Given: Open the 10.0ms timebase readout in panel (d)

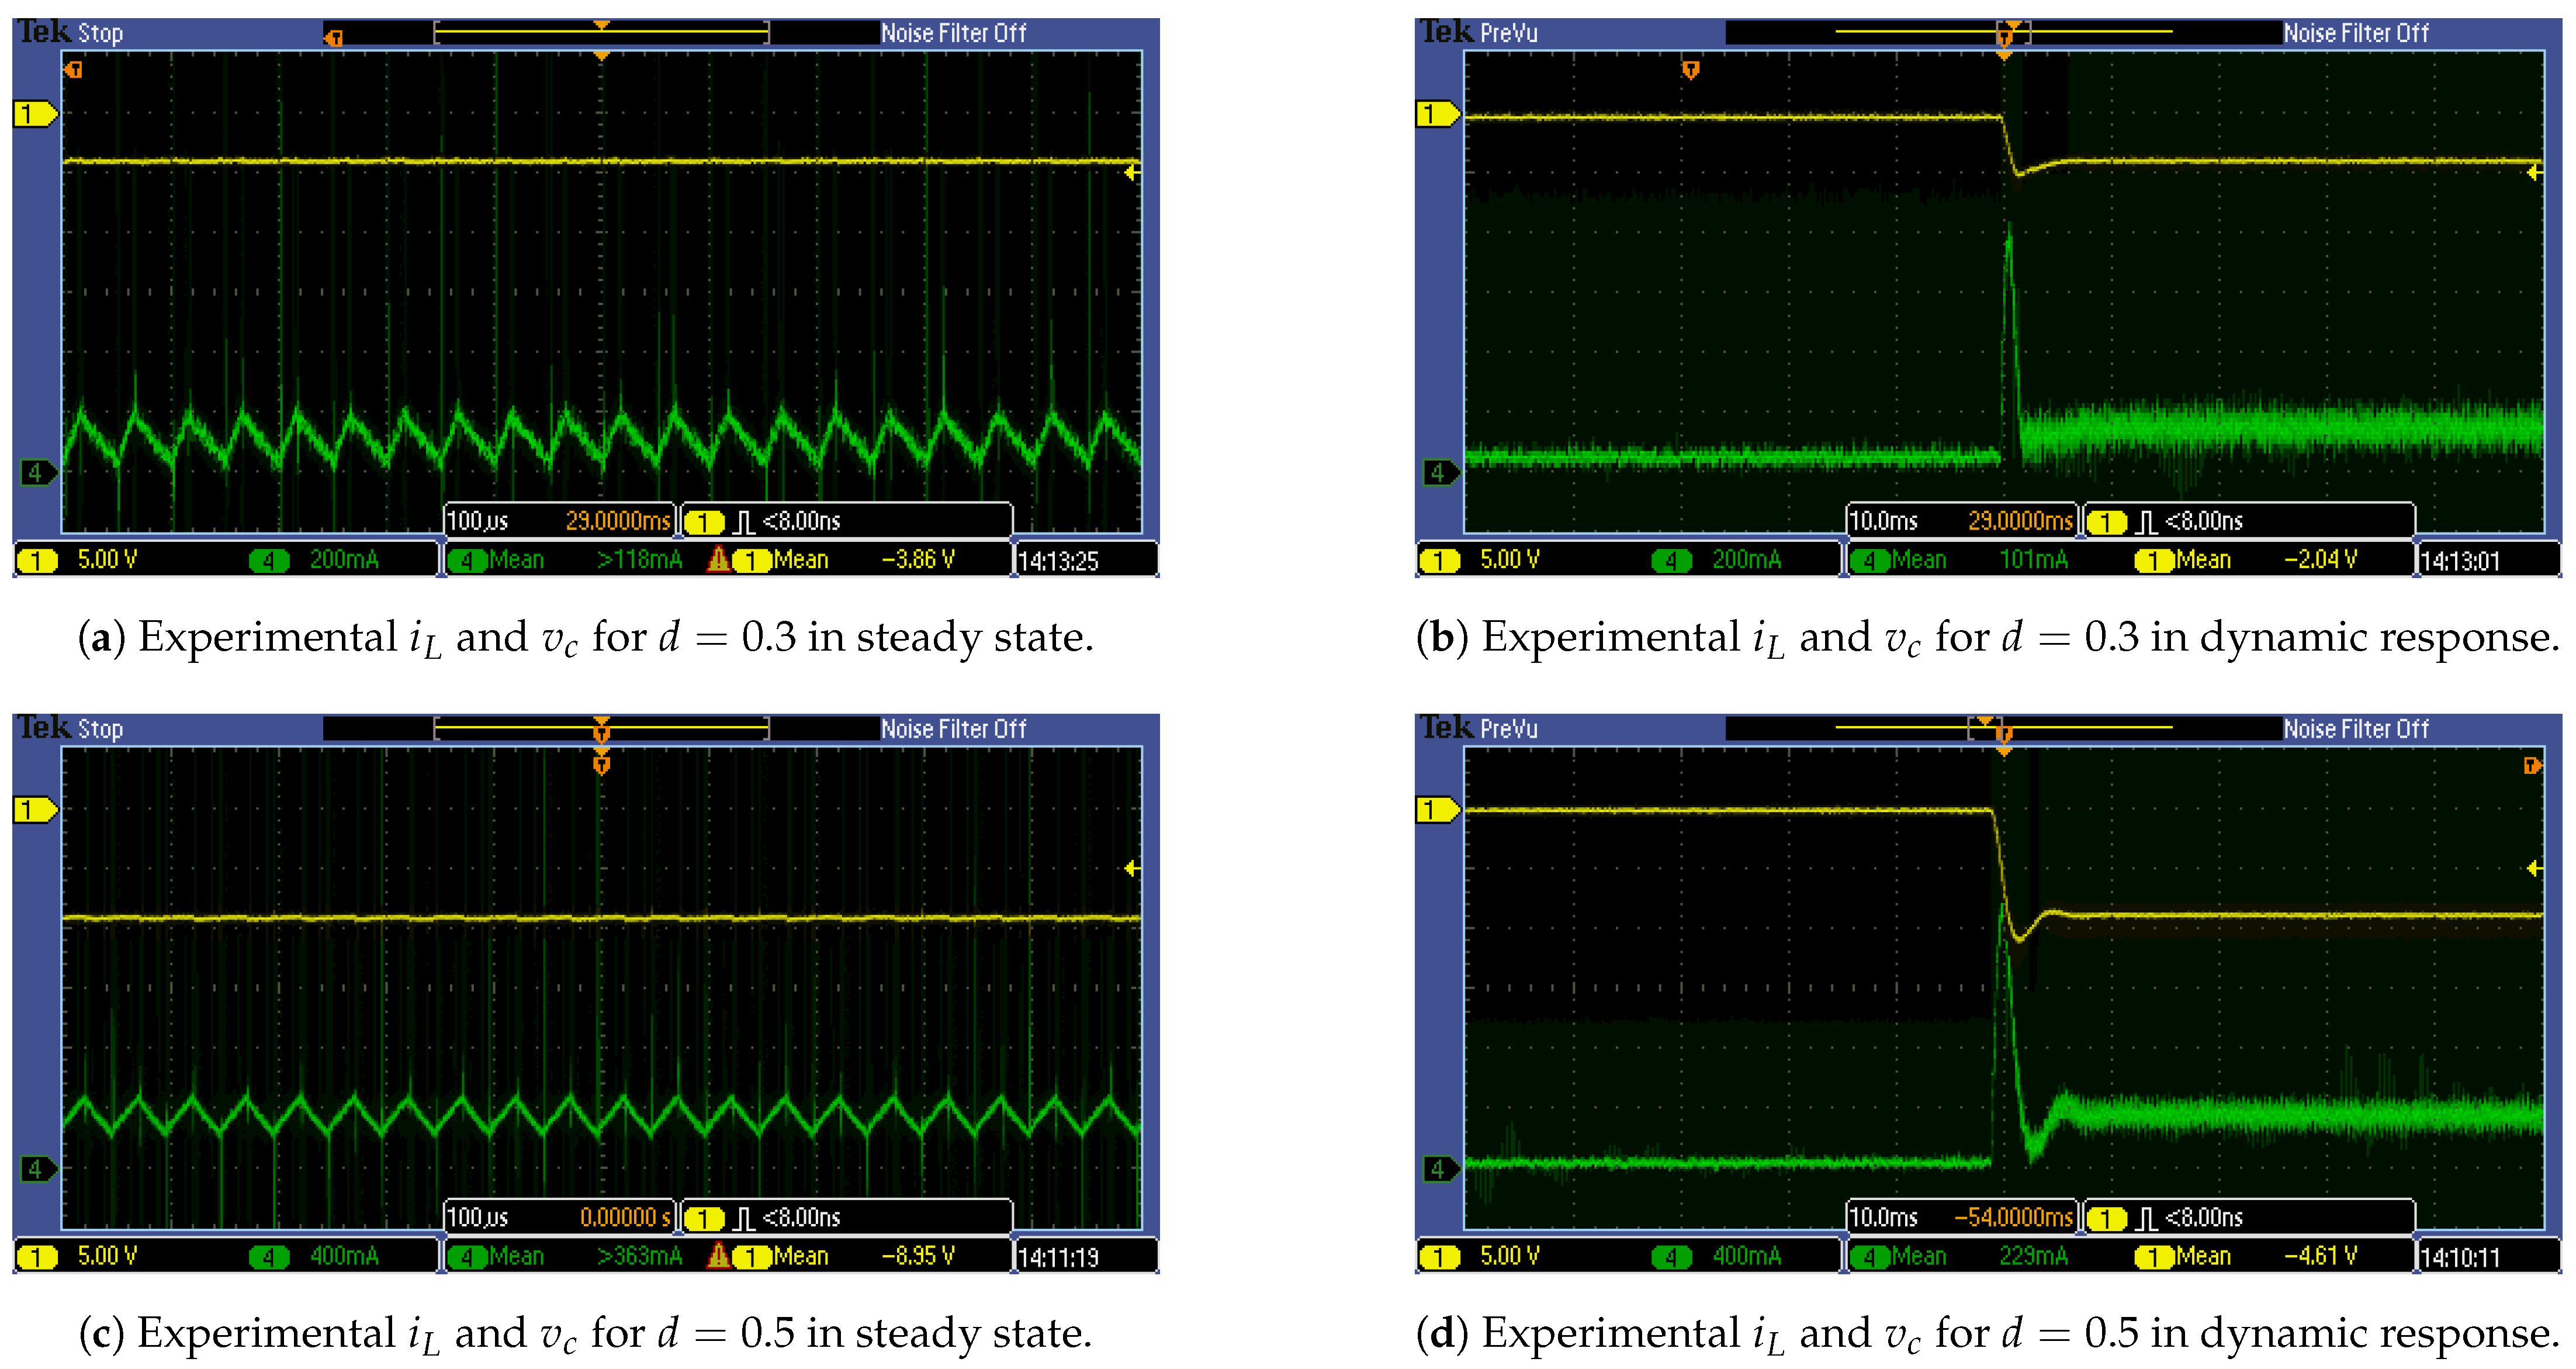Looking at the screenshot, I should pyautogui.click(x=1883, y=1217).
